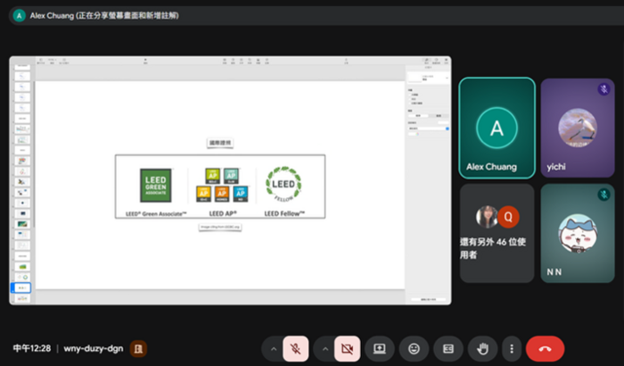This screenshot has width=624, height=366.
Task: Click the large A avatar in Alex's tile
Action: point(497,128)
